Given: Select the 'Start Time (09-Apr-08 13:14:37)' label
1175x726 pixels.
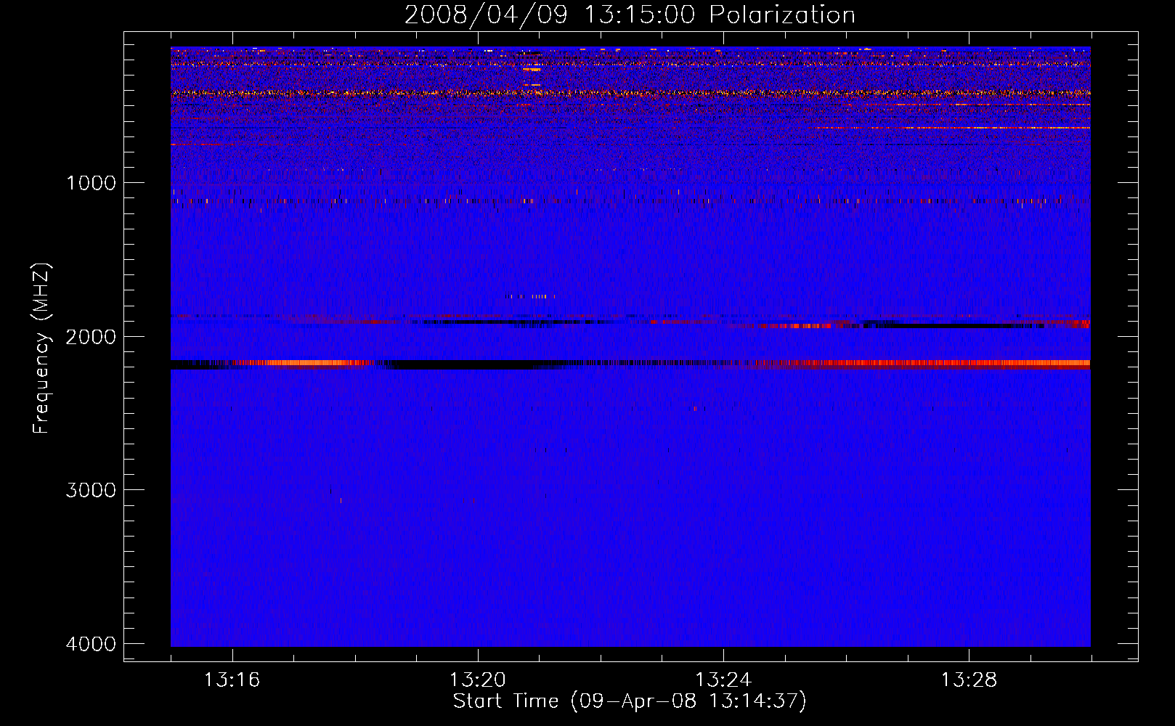Looking at the screenshot, I should coord(630,701).
